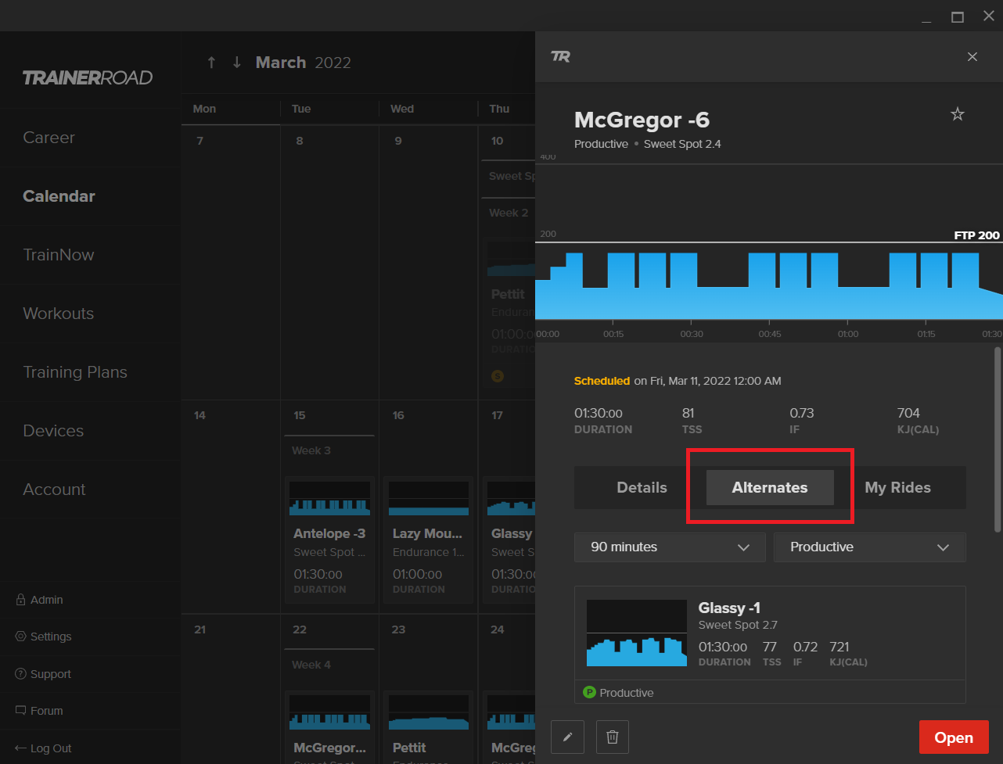Screen dimensions: 1003x764
Task: Go to previous month with up arrow
Action: [211, 63]
